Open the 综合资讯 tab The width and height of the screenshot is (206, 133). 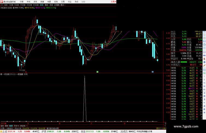pyautogui.click(x=26, y=128)
